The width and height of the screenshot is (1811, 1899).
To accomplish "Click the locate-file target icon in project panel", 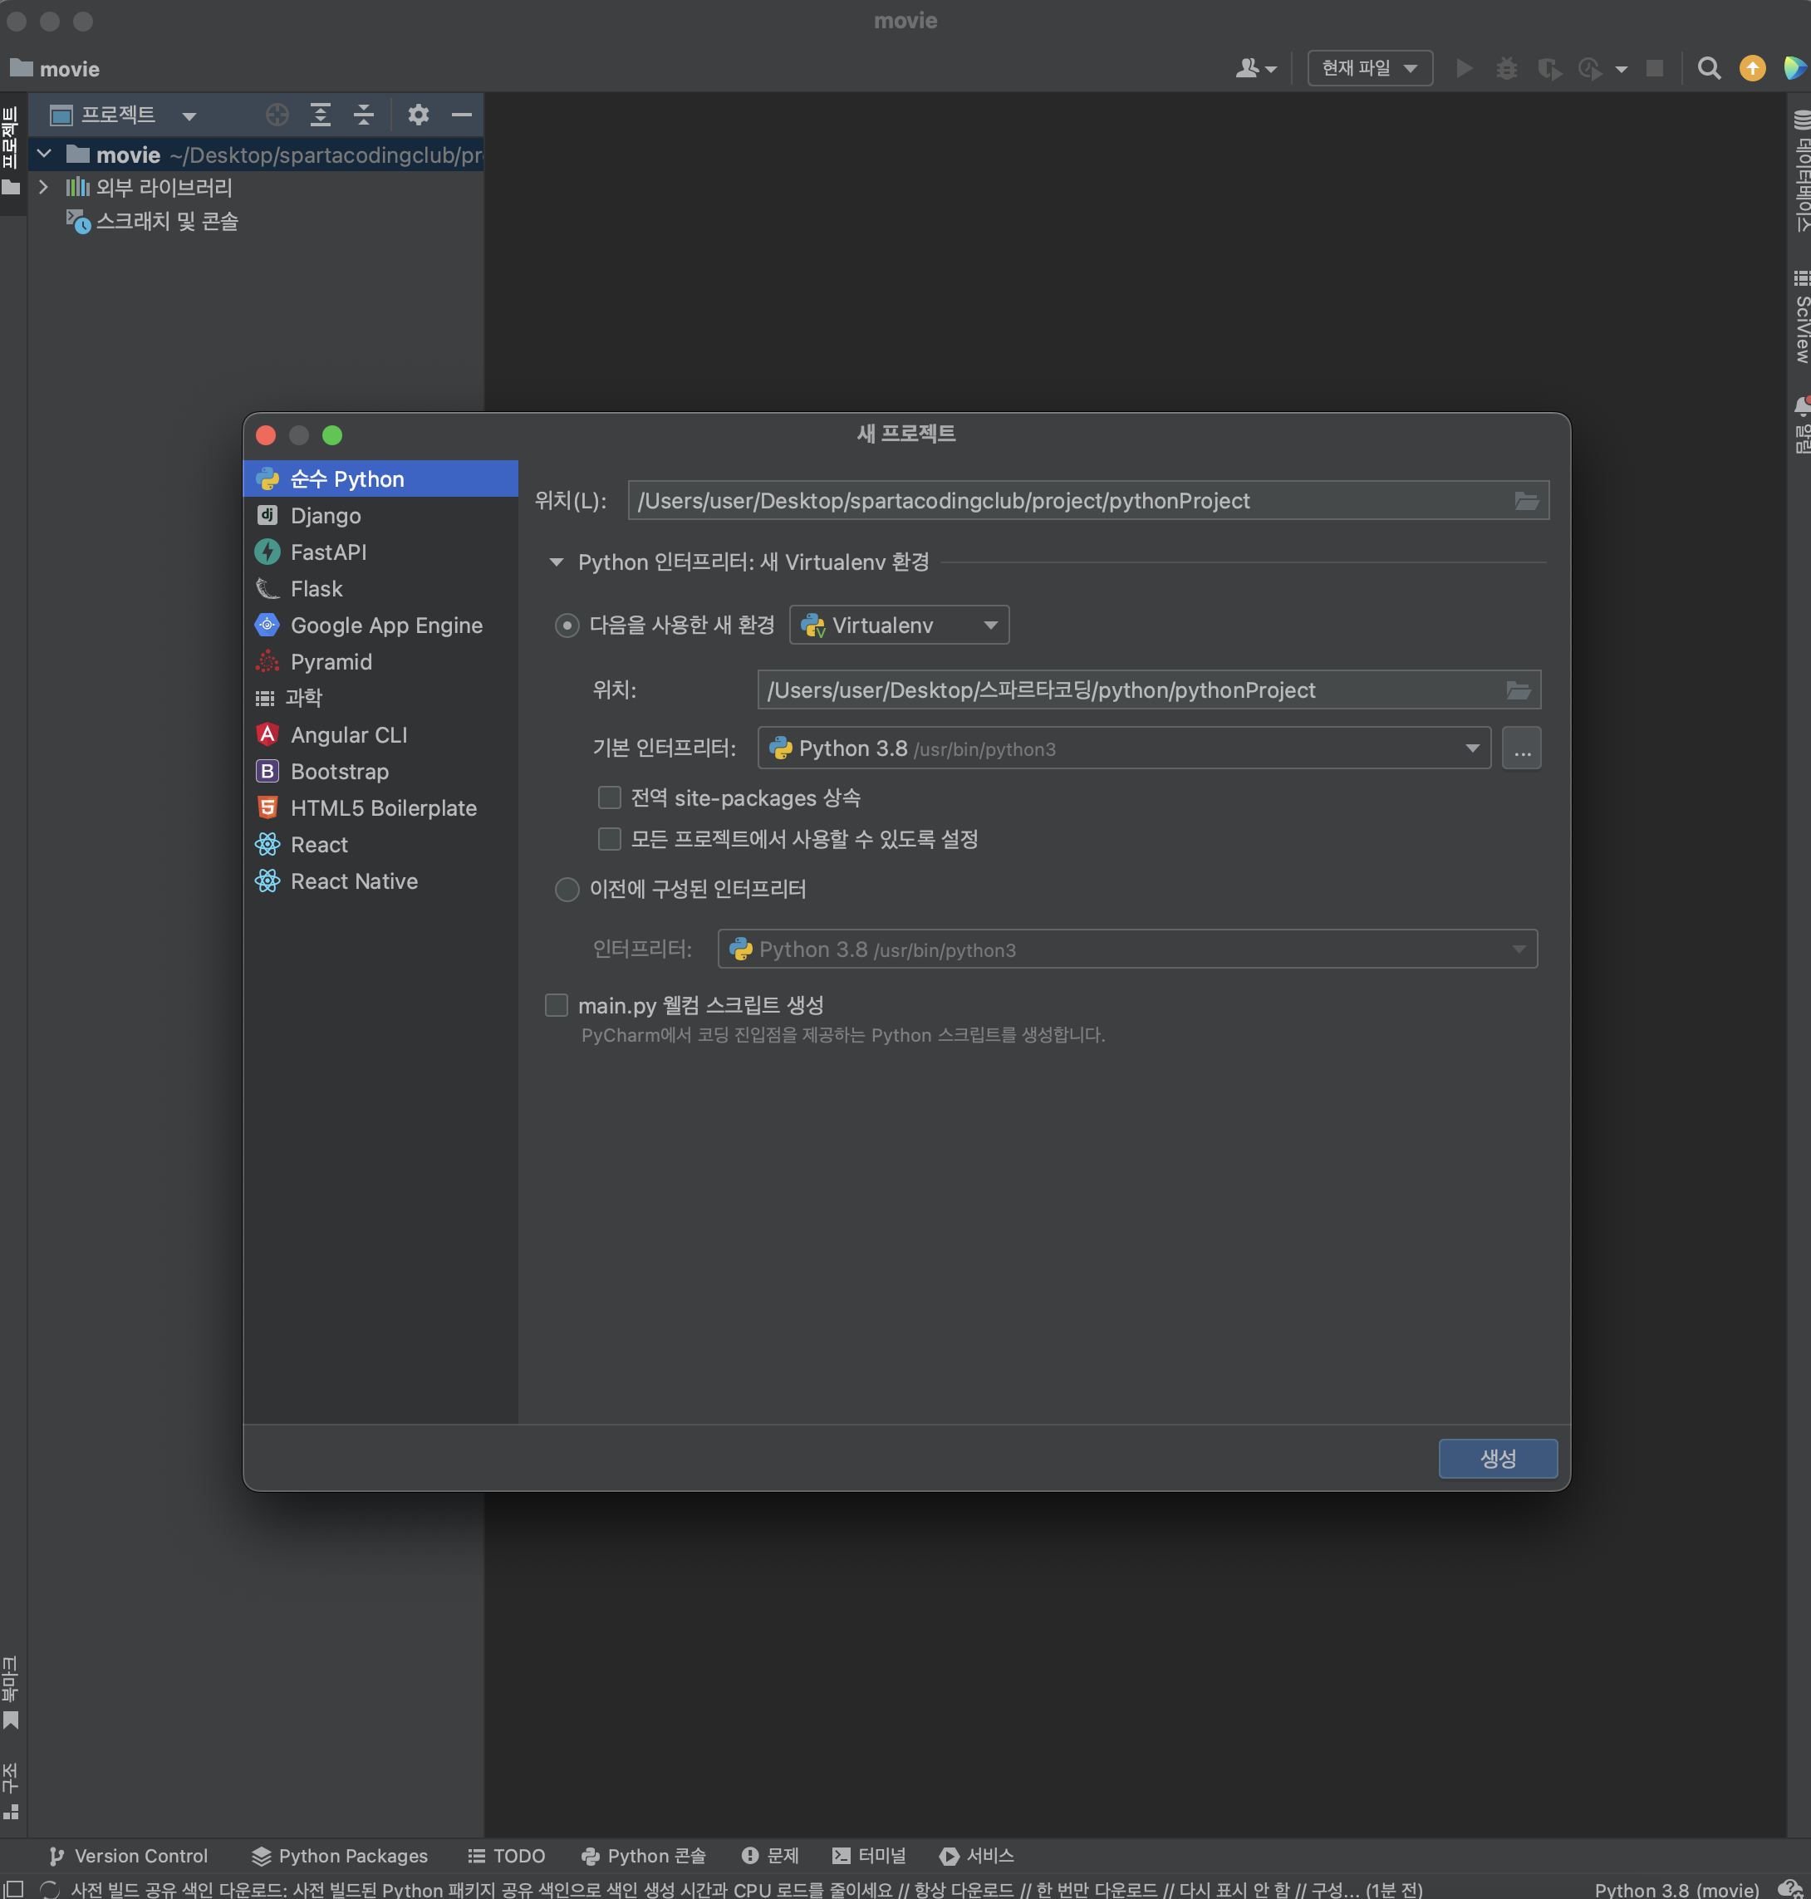I will 277,115.
